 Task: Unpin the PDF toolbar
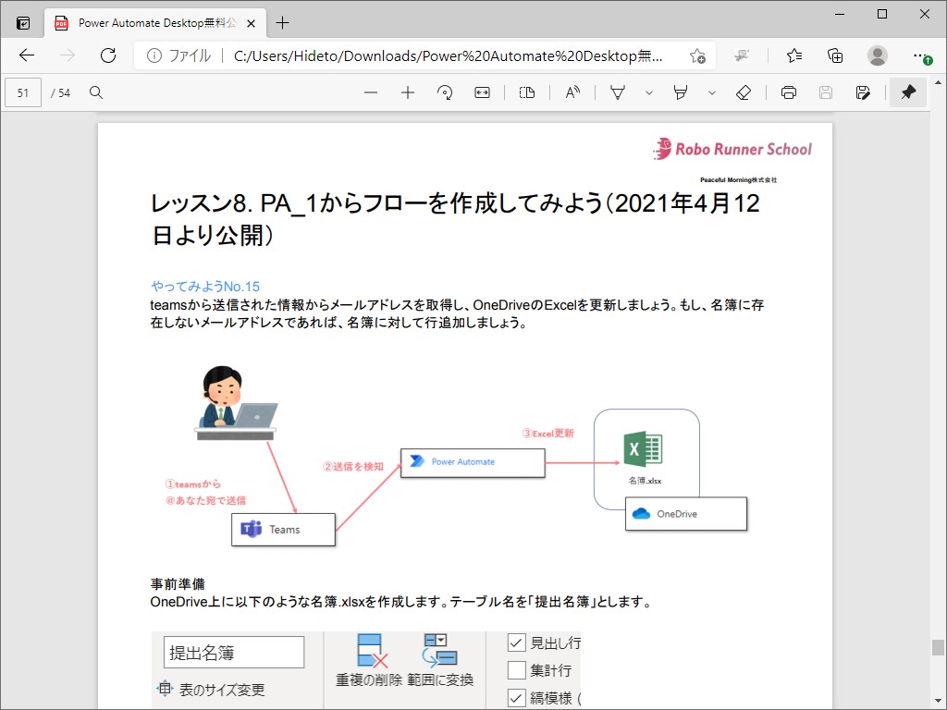[907, 92]
